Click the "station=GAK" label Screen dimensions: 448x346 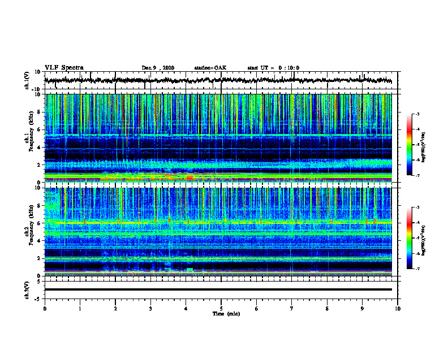pos(210,68)
